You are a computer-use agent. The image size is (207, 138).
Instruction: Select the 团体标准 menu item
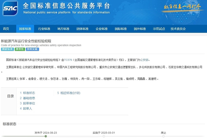click(82, 29)
